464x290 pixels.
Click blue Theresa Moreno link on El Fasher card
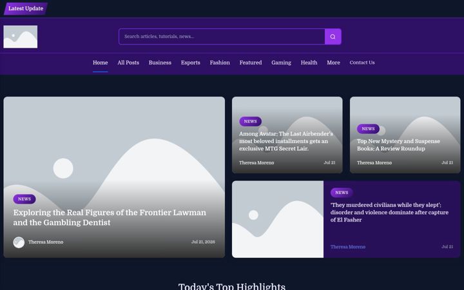[x=348, y=247]
